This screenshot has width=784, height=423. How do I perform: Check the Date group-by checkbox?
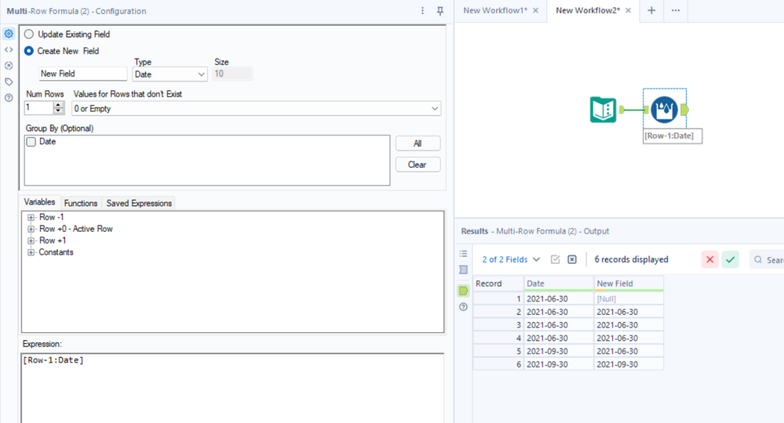pyautogui.click(x=31, y=142)
